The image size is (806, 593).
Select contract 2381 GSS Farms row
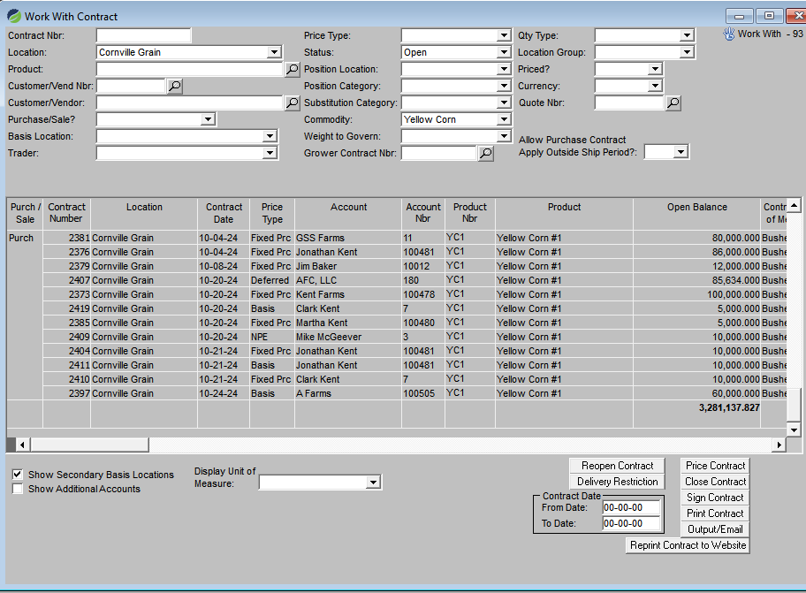(x=414, y=238)
